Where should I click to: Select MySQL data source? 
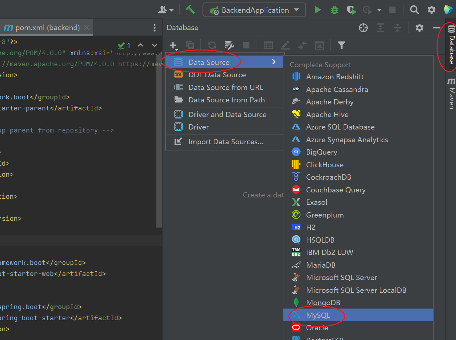click(358, 315)
